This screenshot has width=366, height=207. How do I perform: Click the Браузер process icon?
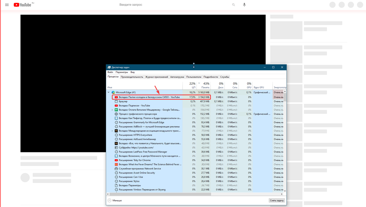click(116, 101)
